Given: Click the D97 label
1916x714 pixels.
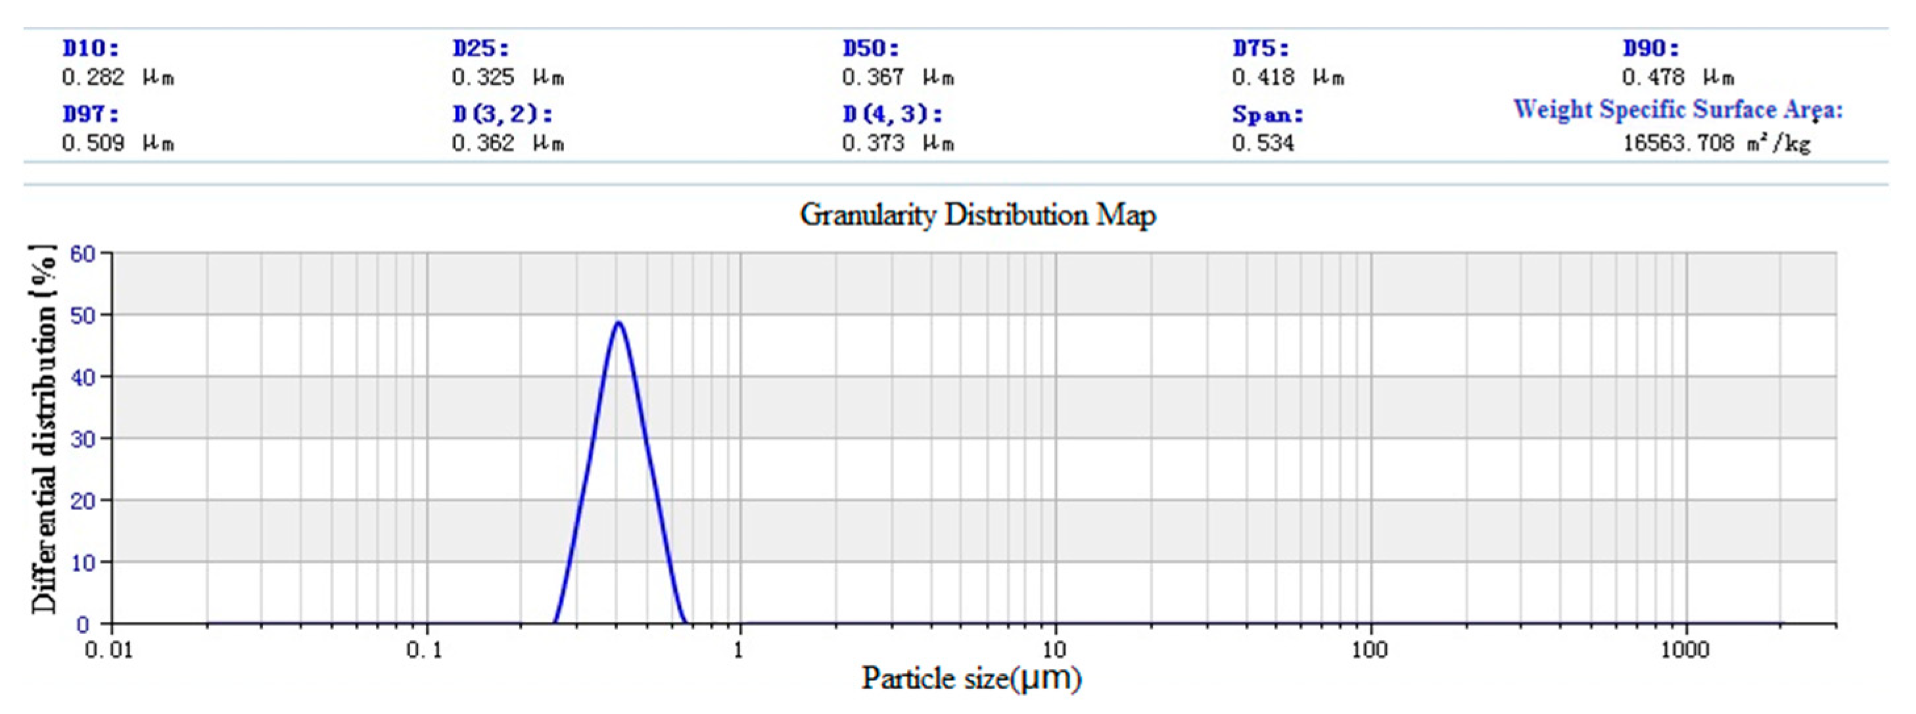Looking at the screenshot, I should 90,114.
